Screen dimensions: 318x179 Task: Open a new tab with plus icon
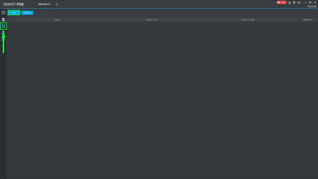[56, 4]
